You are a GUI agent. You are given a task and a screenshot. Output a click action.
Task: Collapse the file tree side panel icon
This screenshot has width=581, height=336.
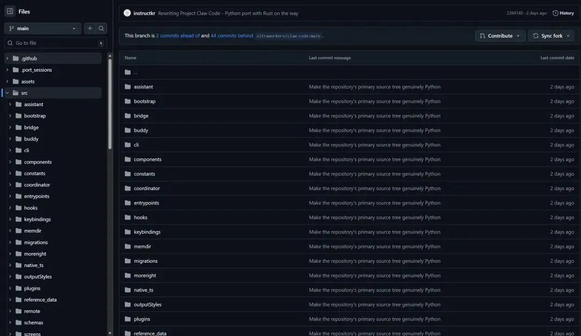pyautogui.click(x=10, y=11)
